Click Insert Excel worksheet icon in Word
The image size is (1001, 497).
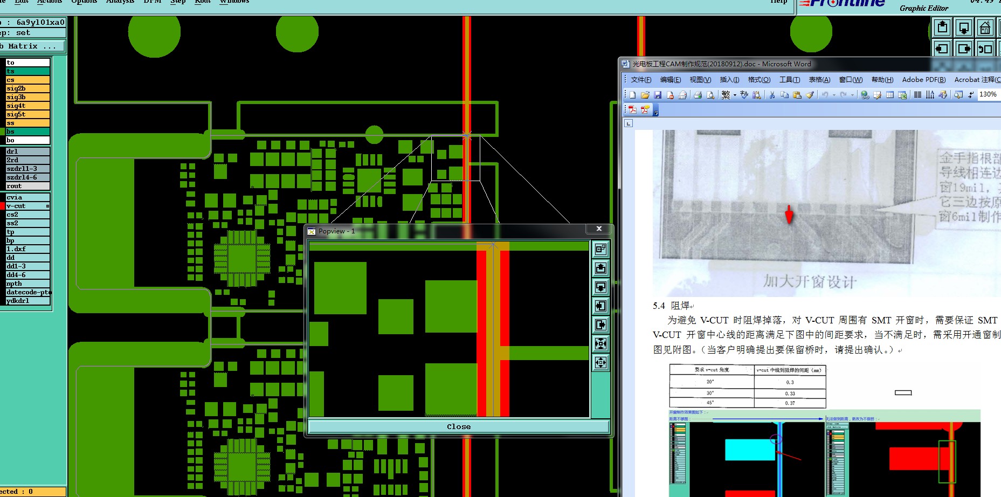point(902,95)
